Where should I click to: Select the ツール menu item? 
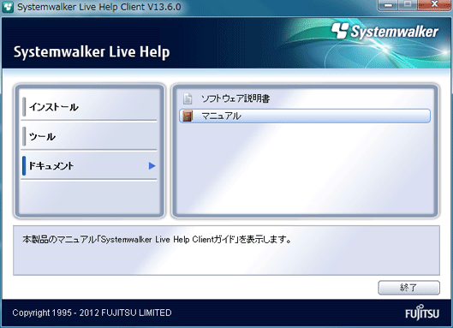pos(89,136)
